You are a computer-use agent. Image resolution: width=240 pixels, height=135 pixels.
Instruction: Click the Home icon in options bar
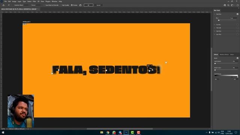3,5
